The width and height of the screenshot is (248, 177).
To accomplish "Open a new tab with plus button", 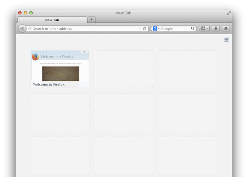I will point(91,20).
